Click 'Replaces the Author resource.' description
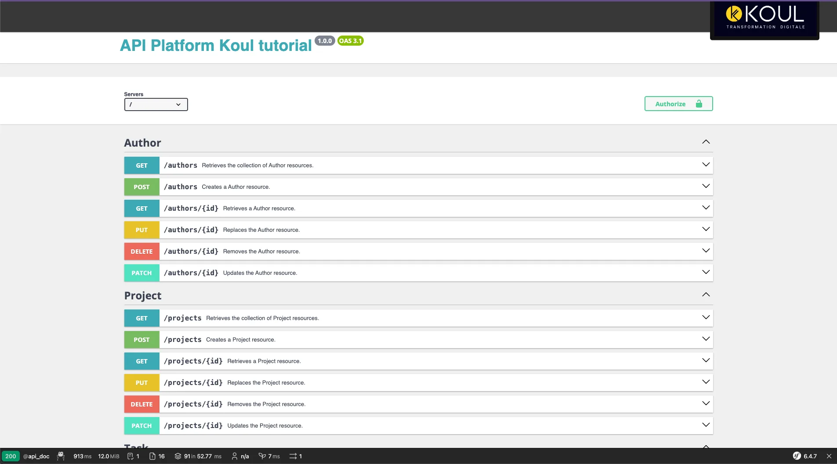 pos(261,230)
